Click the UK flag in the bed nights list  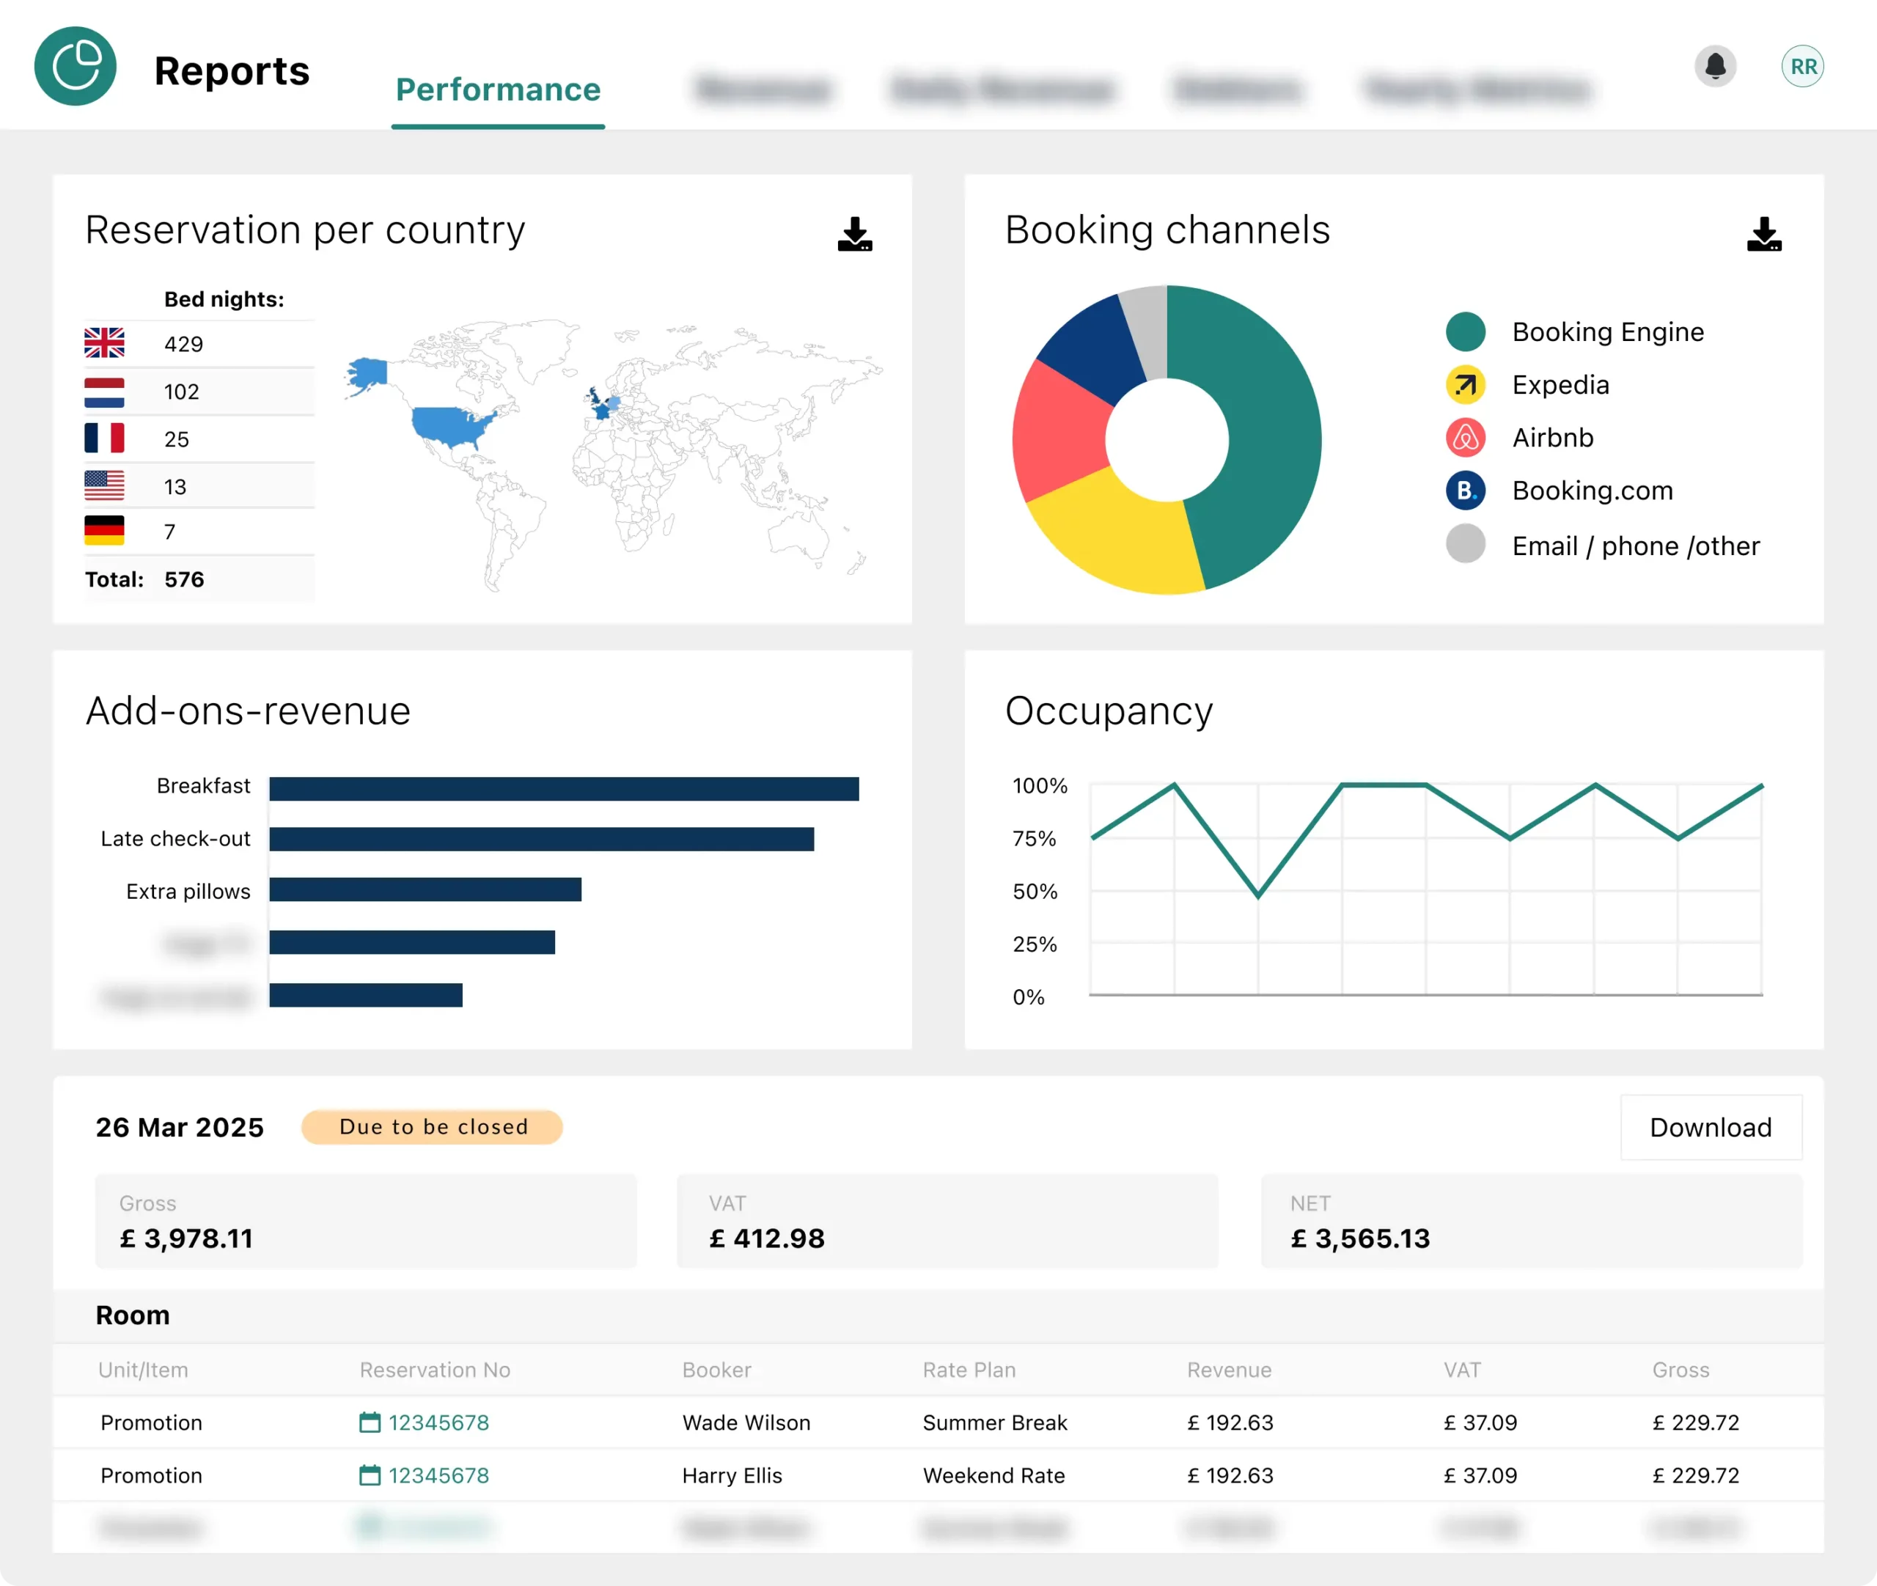(x=104, y=343)
